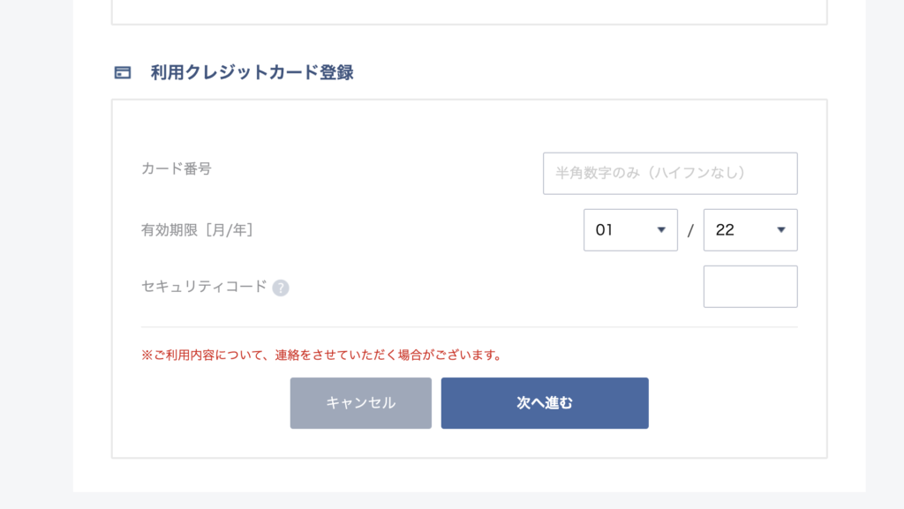Expand the expiry year dropdown arrow
This screenshot has height=509, width=904.
point(781,229)
